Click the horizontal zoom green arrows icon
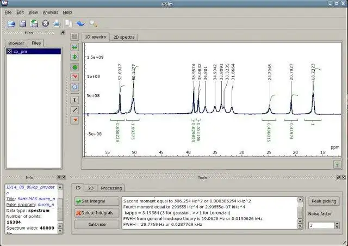The height and width of the screenshot is (246, 348). (75, 47)
